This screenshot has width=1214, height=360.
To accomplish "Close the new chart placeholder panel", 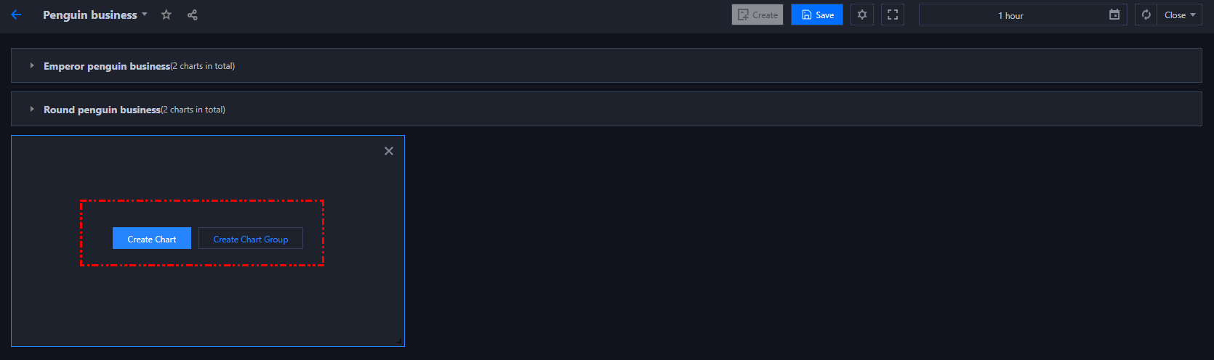I will [x=389, y=151].
